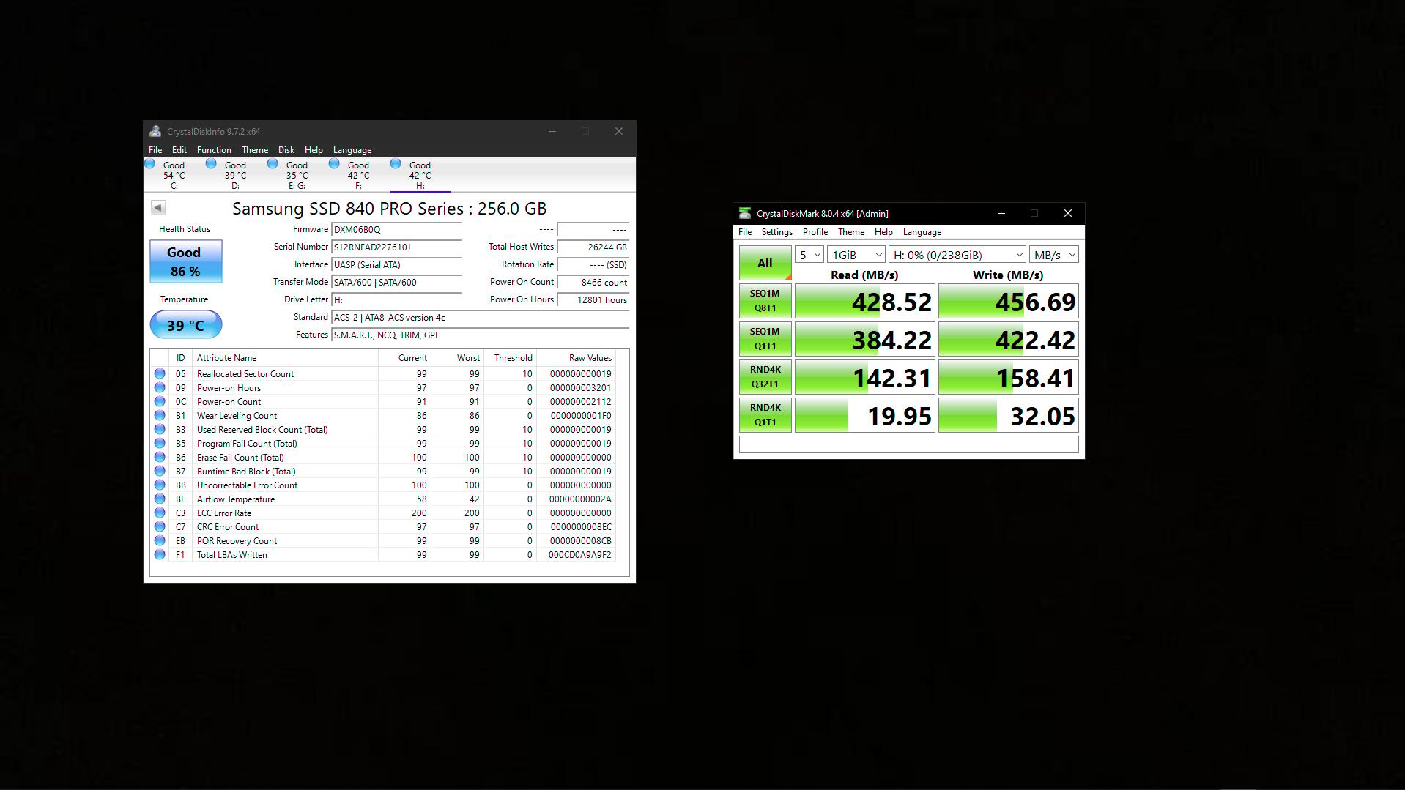Open CrystalDiskMark Theme menu
The height and width of the screenshot is (790, 1405).
(851, 231)
